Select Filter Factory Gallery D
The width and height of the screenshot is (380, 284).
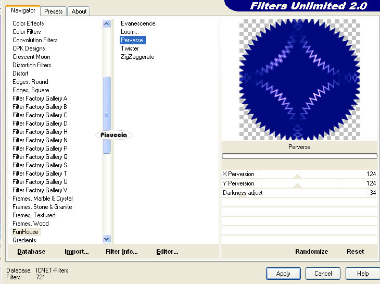(x=40, y=124)
